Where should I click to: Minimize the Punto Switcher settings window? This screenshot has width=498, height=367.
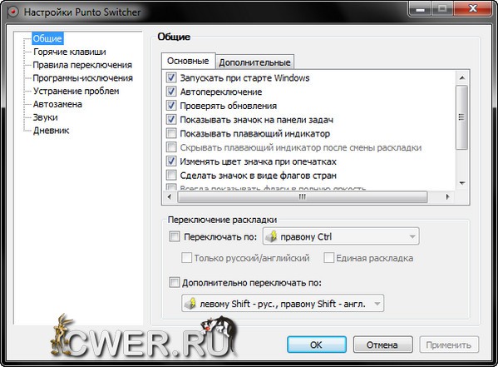coord(420,9)
